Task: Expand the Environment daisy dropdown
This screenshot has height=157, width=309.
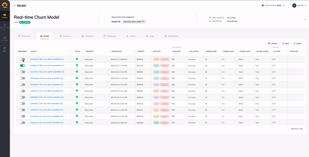Action: click(275, 5)
